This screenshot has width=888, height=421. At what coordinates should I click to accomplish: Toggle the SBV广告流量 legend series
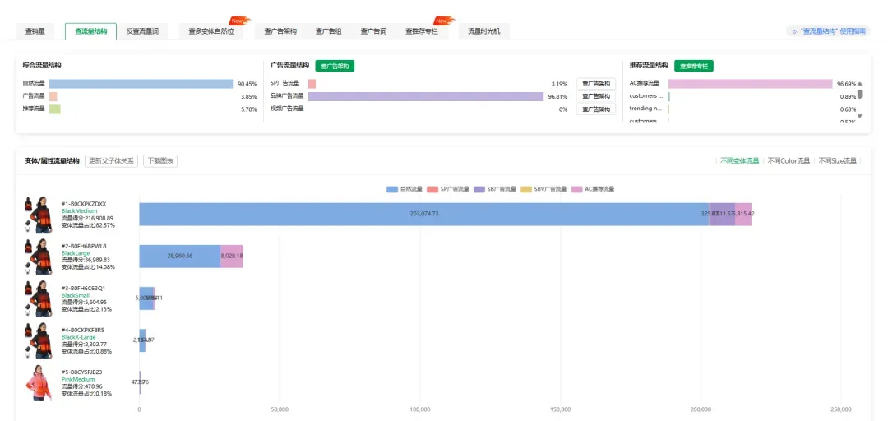pos(543,189)
